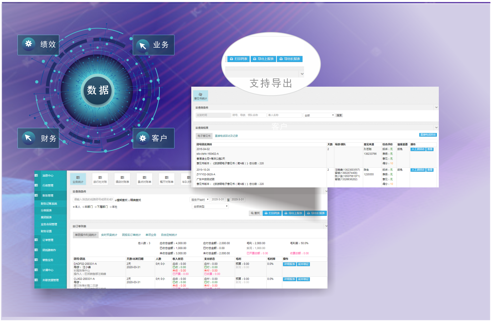The image size is (491, 321).
Task: Click the cursor icon on the 财务 tile
Action: tap(28, 137)
